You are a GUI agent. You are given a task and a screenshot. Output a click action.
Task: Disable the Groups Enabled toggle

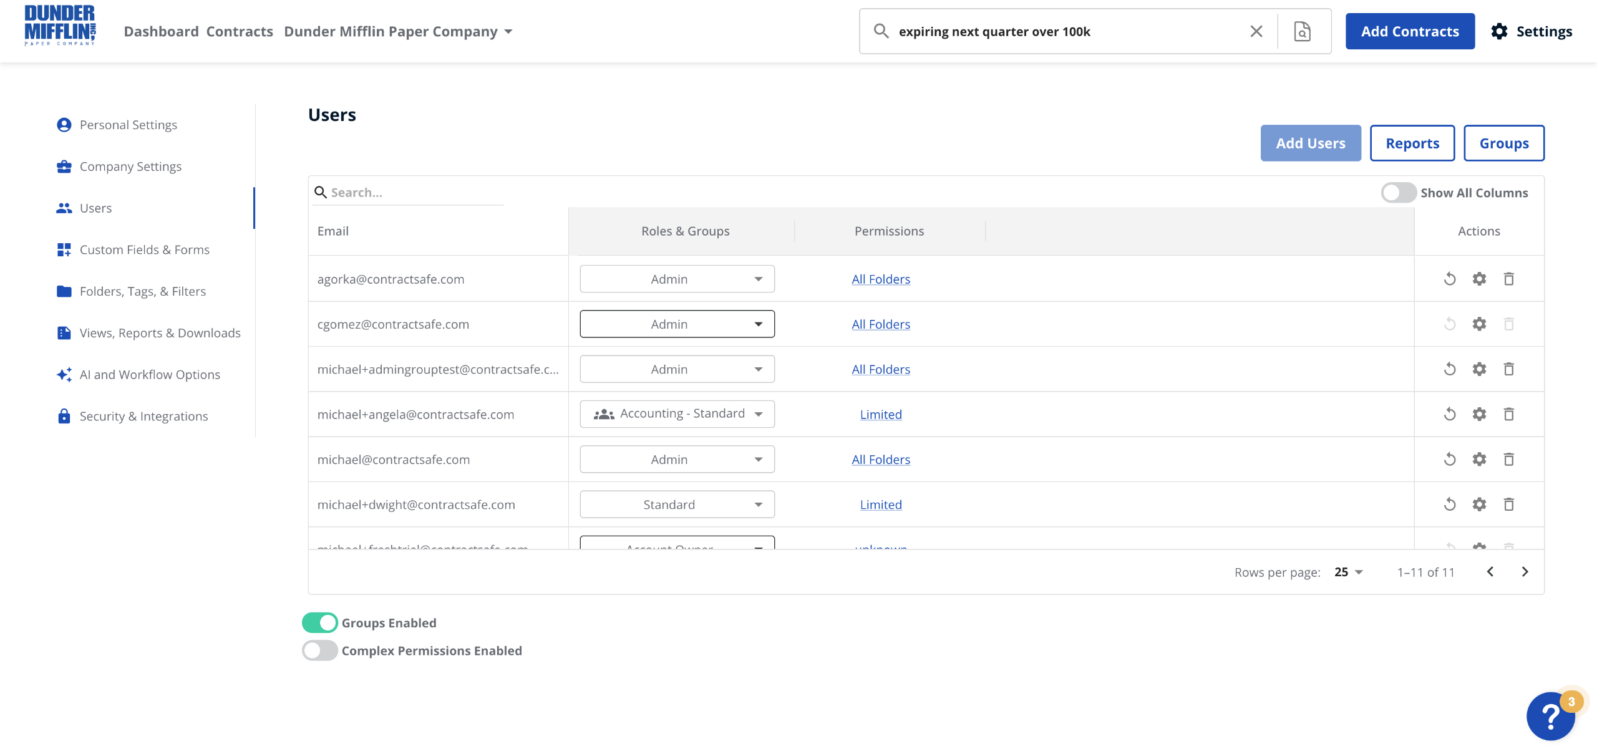coord(320,622)
